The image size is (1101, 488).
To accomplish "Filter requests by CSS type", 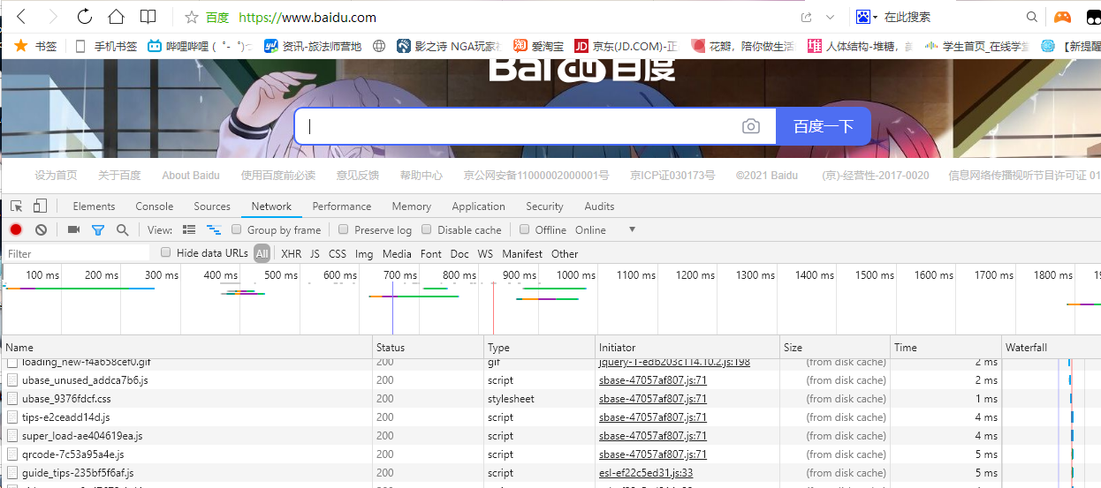I will [338, 254].
